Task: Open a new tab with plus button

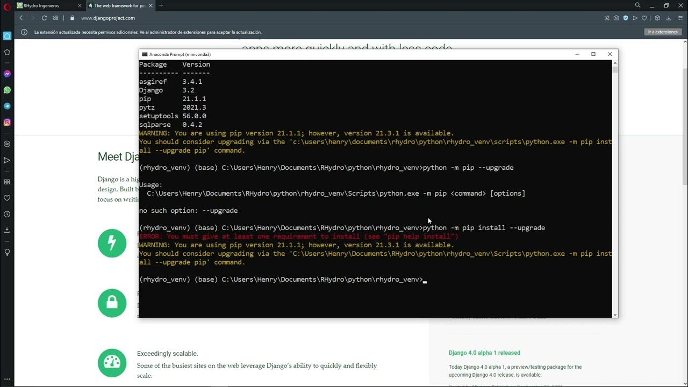Action: tap(161, 5)
